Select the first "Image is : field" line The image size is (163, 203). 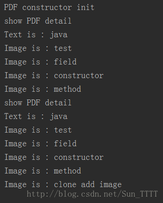point(40,62)
